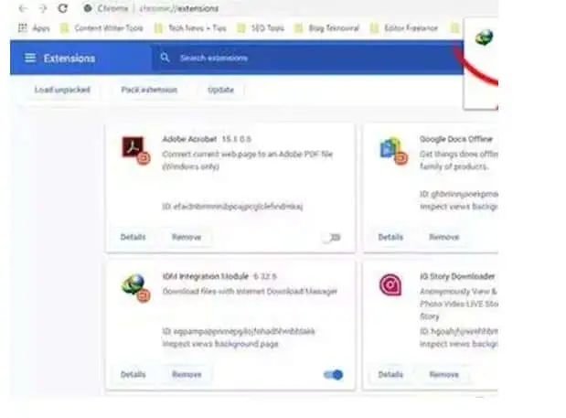Click the Chrome site info icon in address bar
The image size is (566, 418).
pyautogui.click(x=88, y=8)
